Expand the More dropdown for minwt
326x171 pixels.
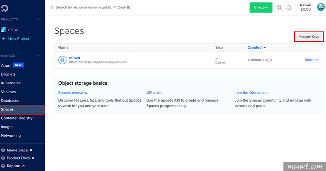(311, 60)
